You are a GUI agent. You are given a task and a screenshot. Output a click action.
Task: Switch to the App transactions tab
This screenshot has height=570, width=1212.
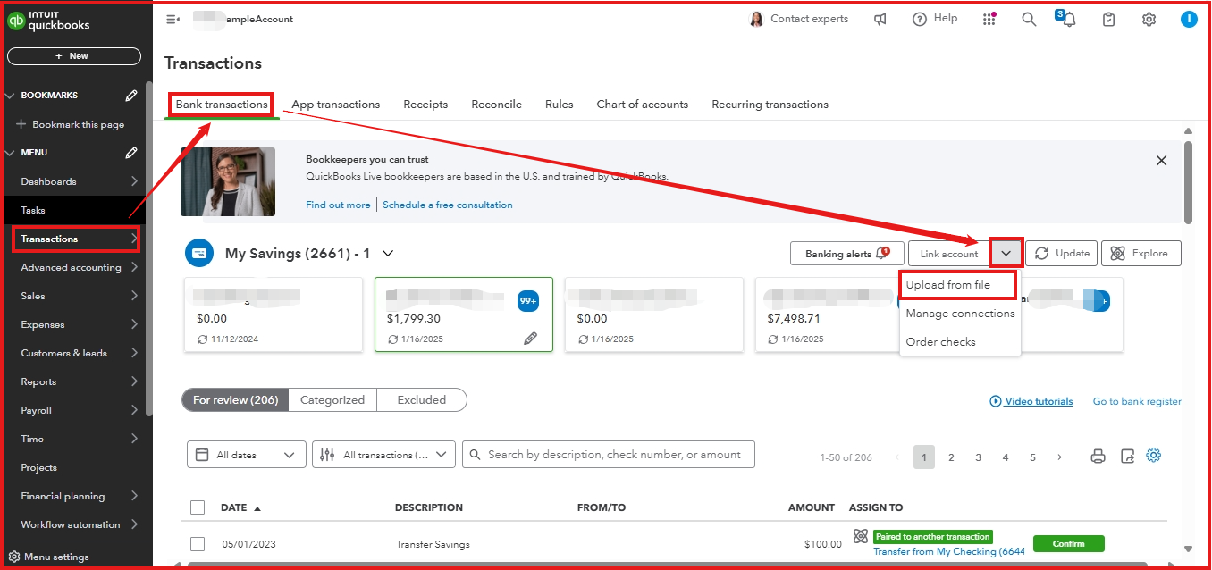coord(336,105)
